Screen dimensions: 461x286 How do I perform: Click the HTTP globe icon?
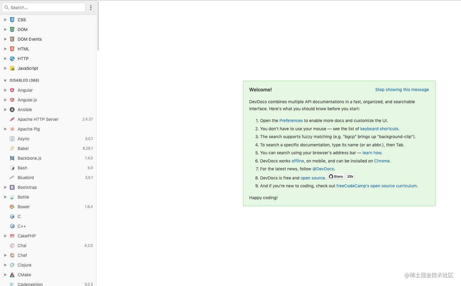point(12,59)
